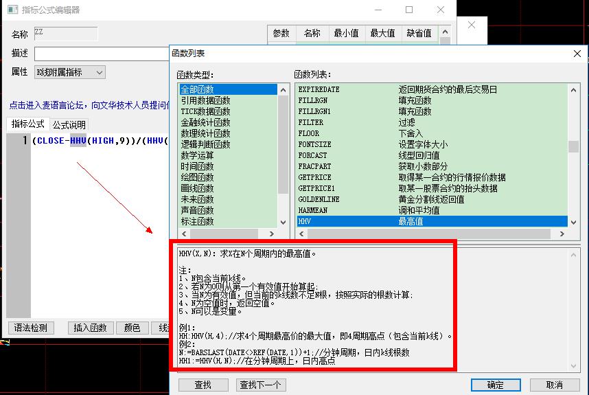Click the 确定 button in function list dialog

coord(495,385)
